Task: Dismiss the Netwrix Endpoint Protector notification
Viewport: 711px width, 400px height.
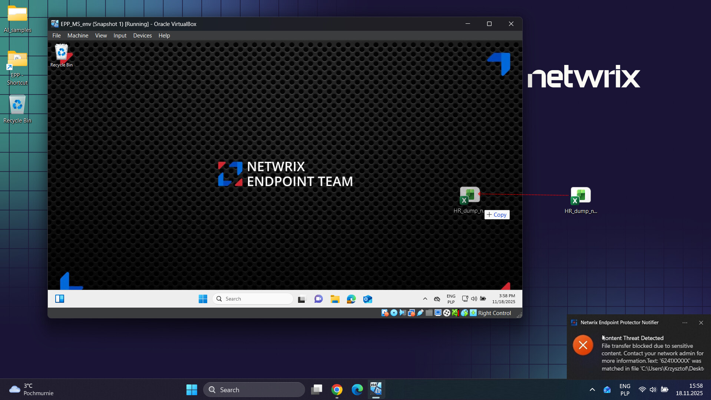Action: click(x=701, y=323)
